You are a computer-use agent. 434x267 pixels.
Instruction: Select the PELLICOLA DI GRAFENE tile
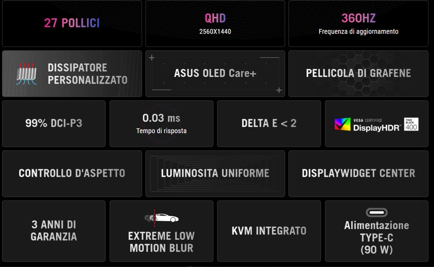(358, 73)
